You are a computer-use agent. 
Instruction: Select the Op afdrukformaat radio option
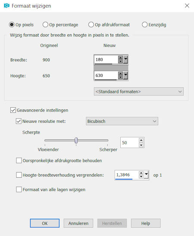point(109,25)
